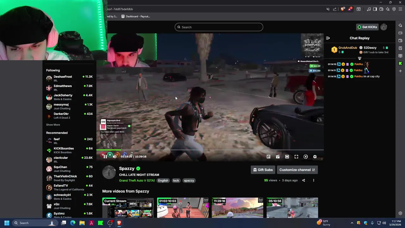Image resolution: width=405 pixels, height=228 pixels.
Task: Open the 05:10:56 video thumbnail
Action: 292,208
